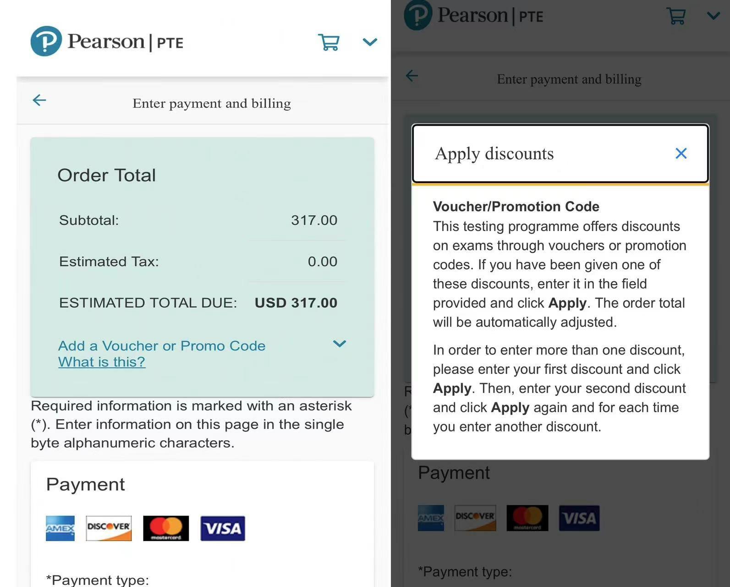The image size is (730, 587).
Task: Select Visa in the dimmed Payment section
Action: point(579,518)
